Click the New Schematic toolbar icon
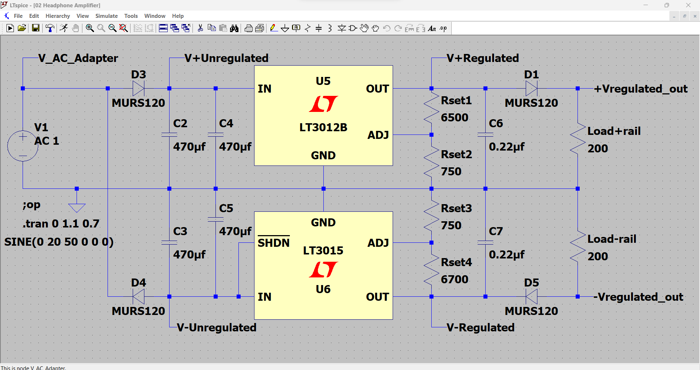 coord(10,28)
